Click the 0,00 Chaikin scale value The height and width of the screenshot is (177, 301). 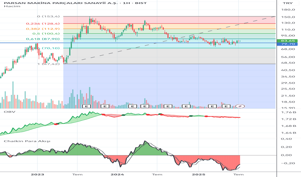286,155
